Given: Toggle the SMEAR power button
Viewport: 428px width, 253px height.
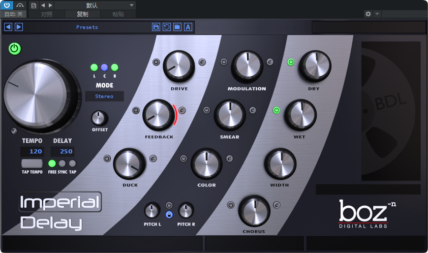Looking at the screenshot, I should (x=207, y=110).
